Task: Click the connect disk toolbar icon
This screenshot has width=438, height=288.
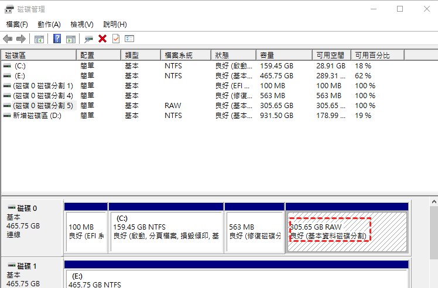Action: click(88, 39)
